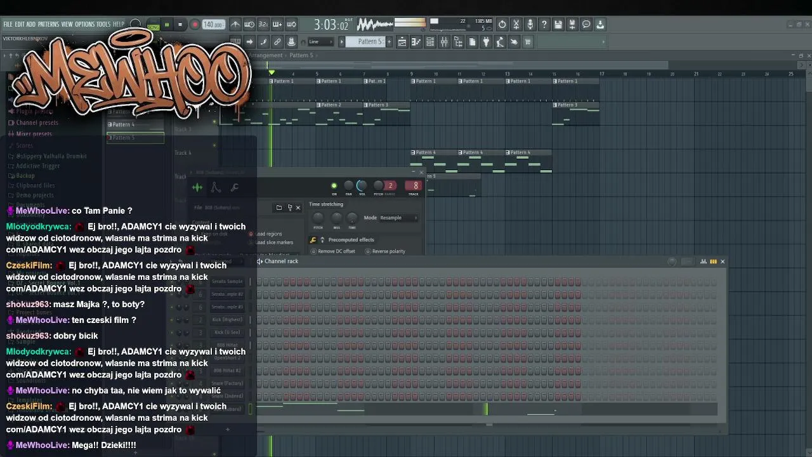Open the FILE menu
Image resolution: width=812 pixels, height=457 pixels.
coord(8,24)
